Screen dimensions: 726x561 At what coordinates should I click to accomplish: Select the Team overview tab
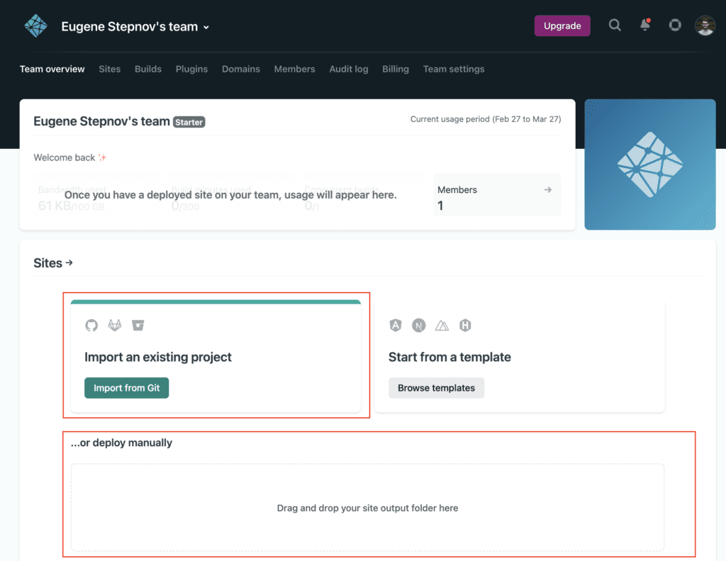click(52, 69)
